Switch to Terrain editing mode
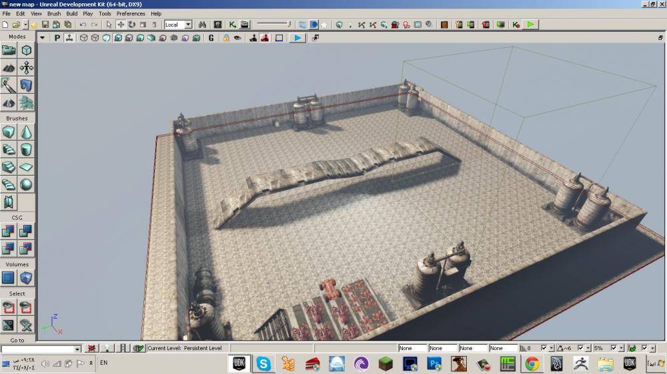The width and height of the screenshot is (667, 374). (x=9, y=68)
